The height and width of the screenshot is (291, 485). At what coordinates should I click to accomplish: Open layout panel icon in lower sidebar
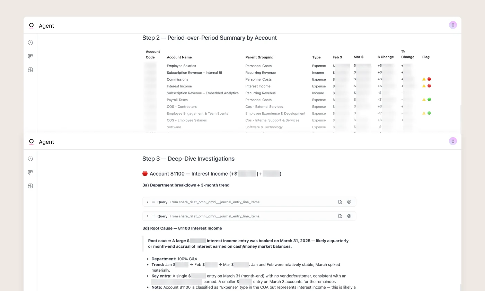coord(30,186)
